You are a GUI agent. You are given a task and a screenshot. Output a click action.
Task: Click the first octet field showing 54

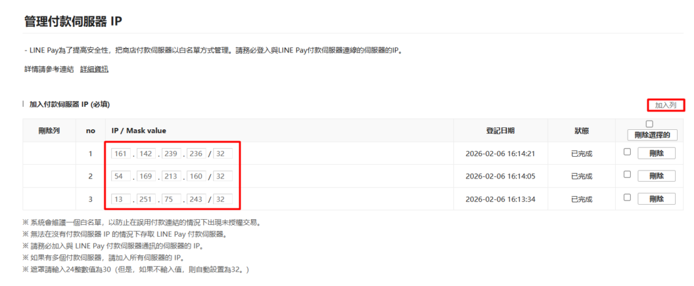point(121,176)
